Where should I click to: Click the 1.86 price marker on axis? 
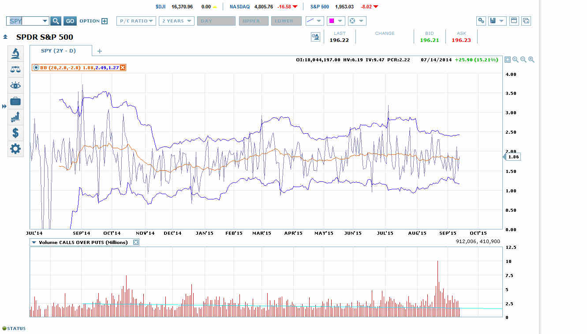[511, 157]
